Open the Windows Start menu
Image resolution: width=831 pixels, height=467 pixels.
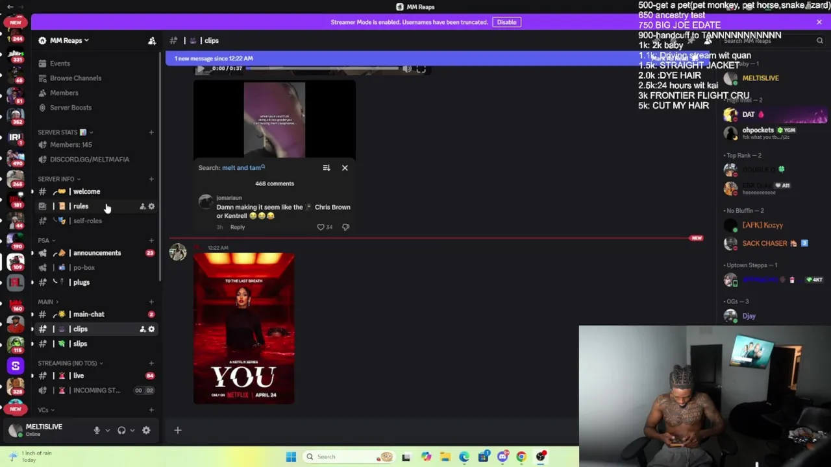pos(291,457)
